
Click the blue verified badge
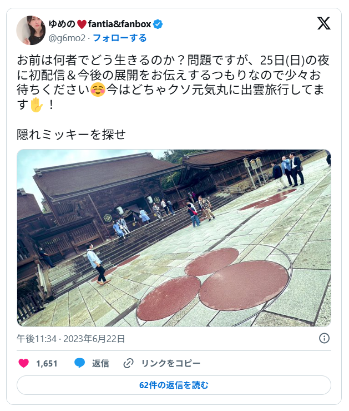(158, 24)
